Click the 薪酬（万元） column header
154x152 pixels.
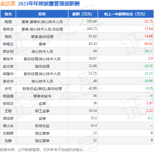pos(83,14)
